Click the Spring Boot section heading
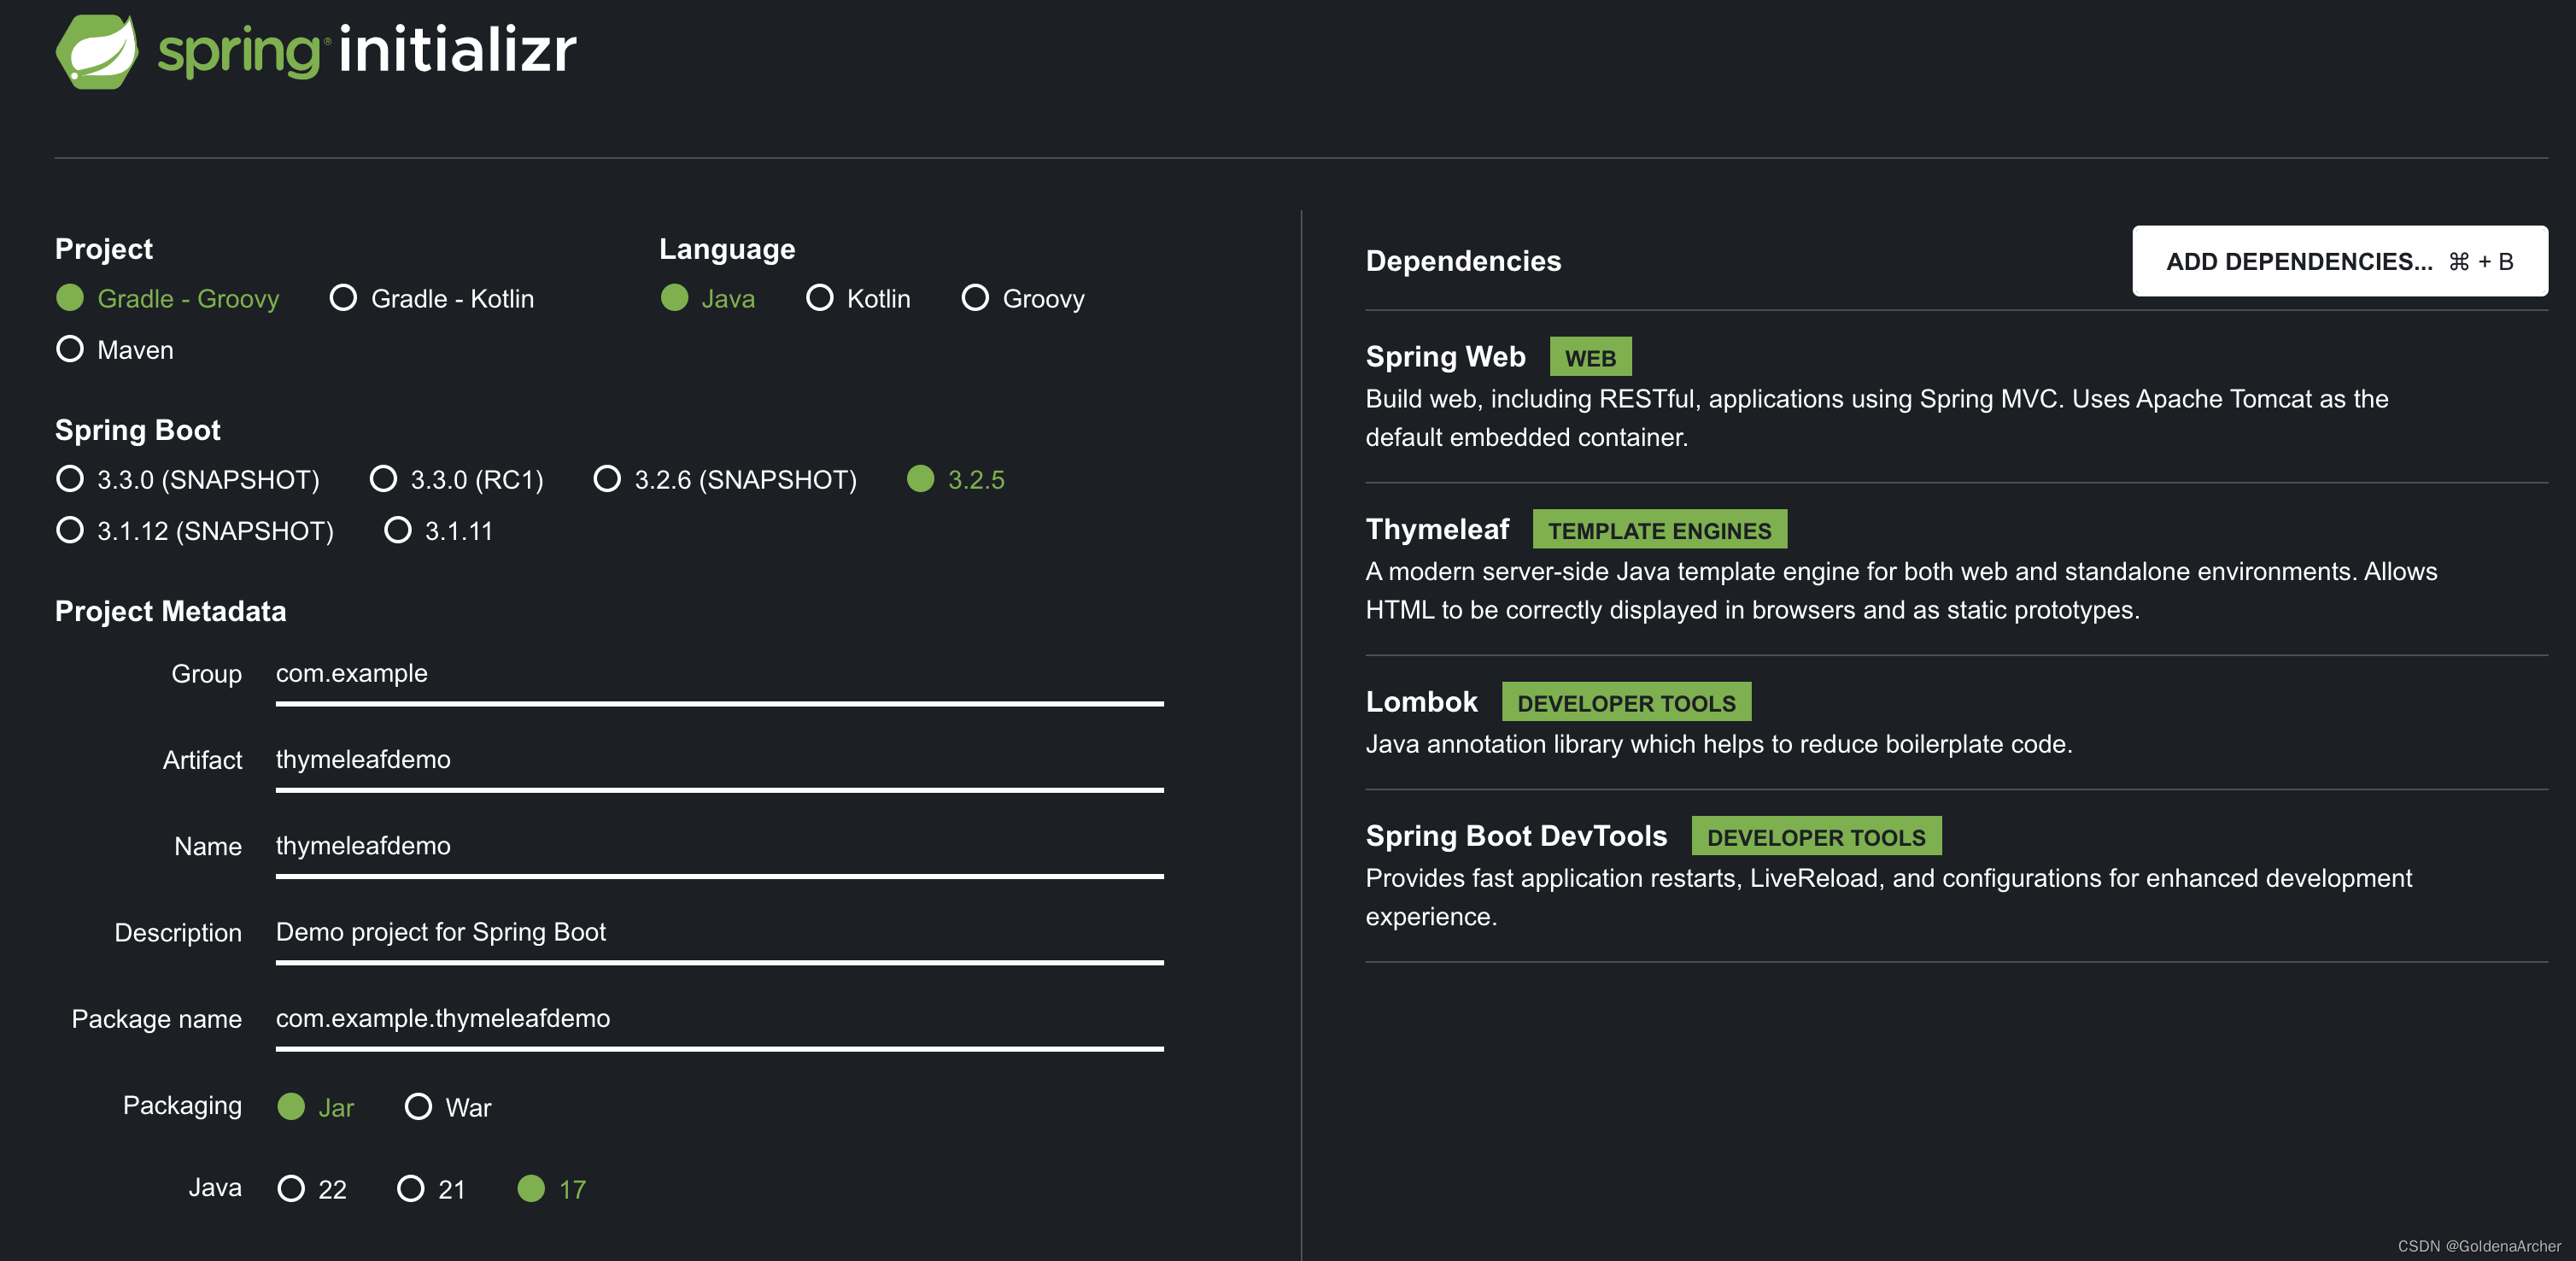The width and height of the screenshot is (2576, 1261). (x=138, y=430)
